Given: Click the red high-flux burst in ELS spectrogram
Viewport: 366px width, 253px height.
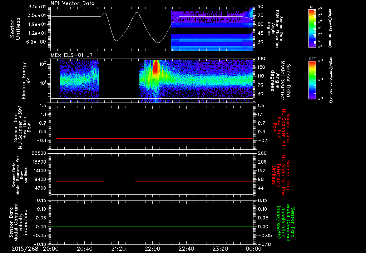Looking at the screenshot, I should [156, 67].
